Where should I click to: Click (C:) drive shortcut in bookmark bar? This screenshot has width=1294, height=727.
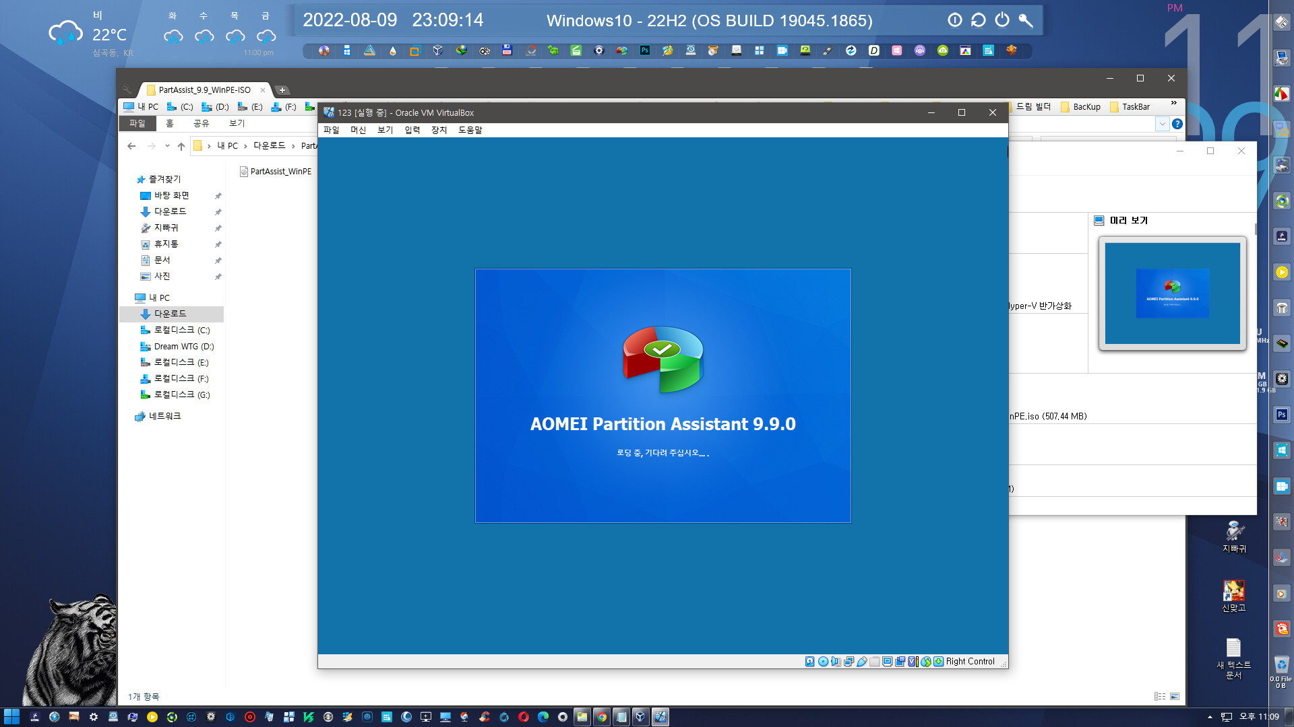180,107
